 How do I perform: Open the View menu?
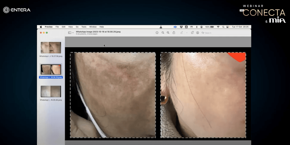click(x=71, y=27)
